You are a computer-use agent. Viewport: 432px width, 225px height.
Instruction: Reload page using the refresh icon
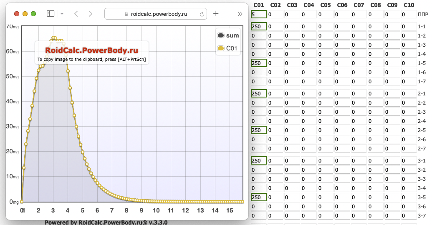202,14
